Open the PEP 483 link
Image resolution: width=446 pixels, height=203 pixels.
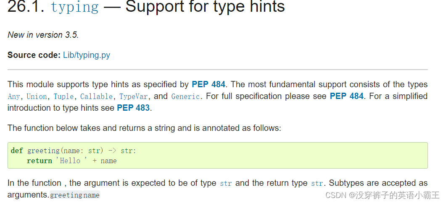133,108
